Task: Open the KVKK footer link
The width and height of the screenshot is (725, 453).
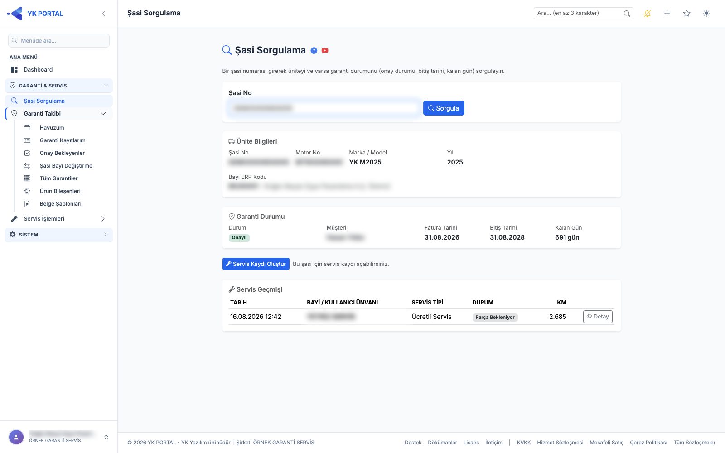Action: [x=524, y=443]
